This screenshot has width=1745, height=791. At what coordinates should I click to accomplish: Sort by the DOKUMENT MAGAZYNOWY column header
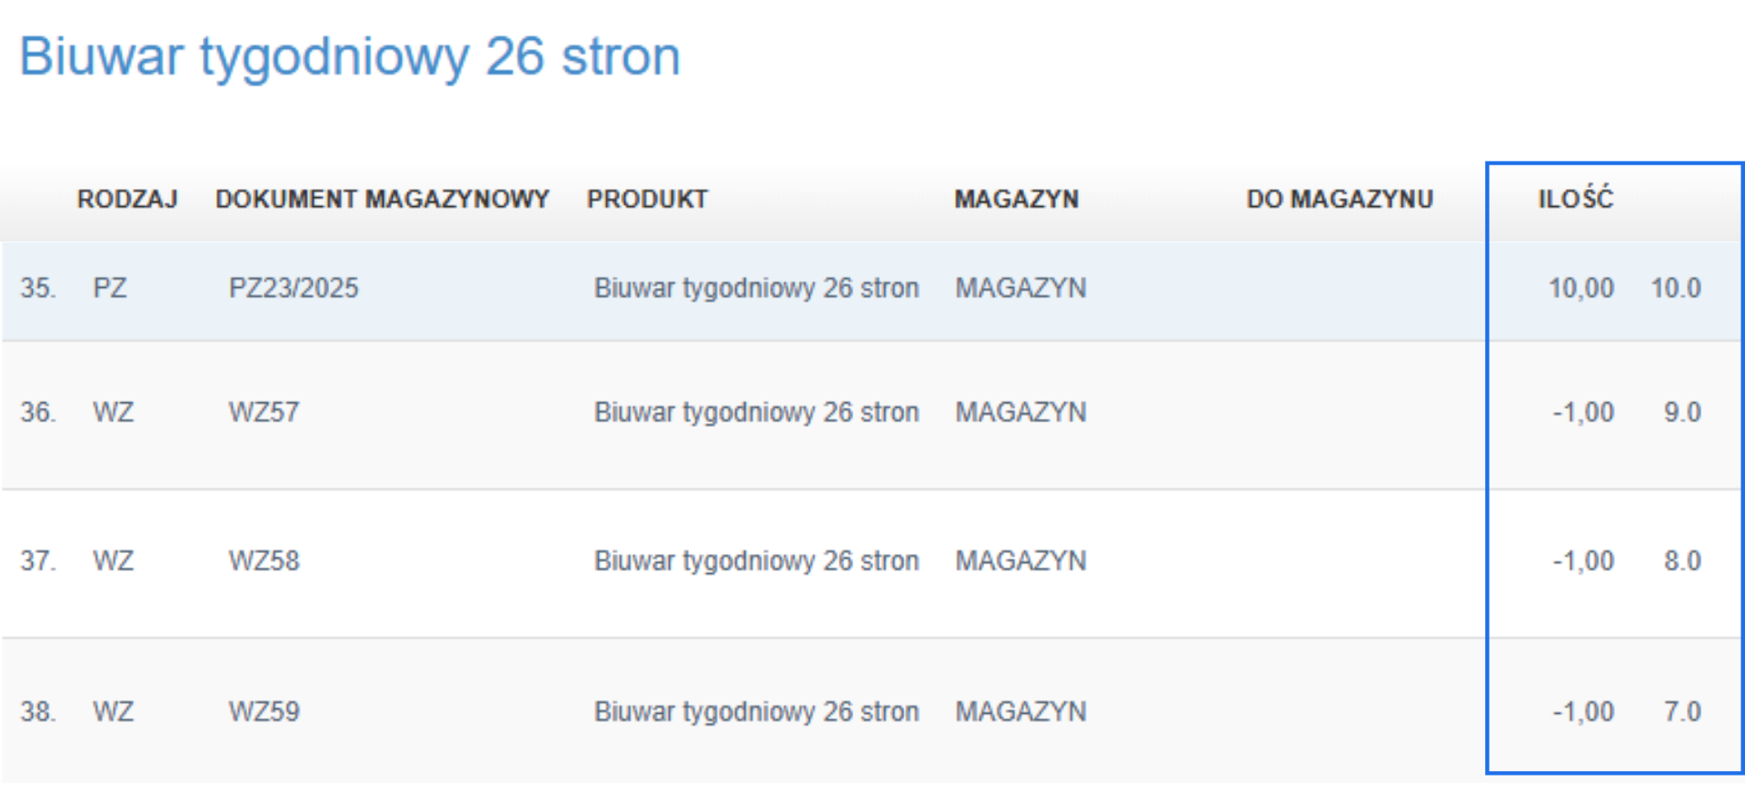point(382,198)
